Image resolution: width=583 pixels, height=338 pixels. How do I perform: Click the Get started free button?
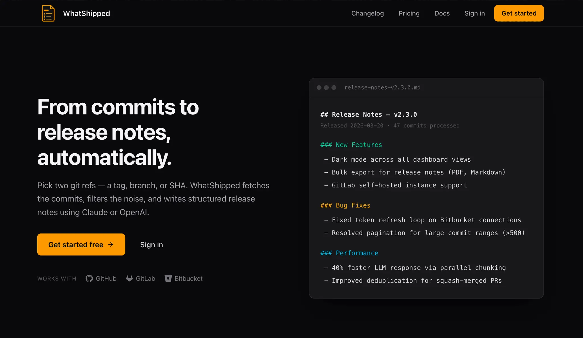point(81,244)
